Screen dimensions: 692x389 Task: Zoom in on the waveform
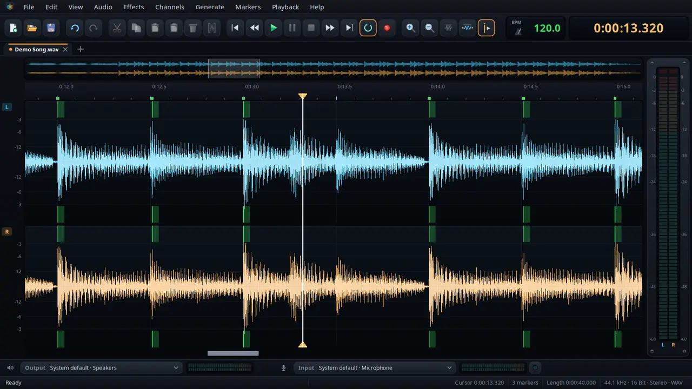click(x=411, y=28)
